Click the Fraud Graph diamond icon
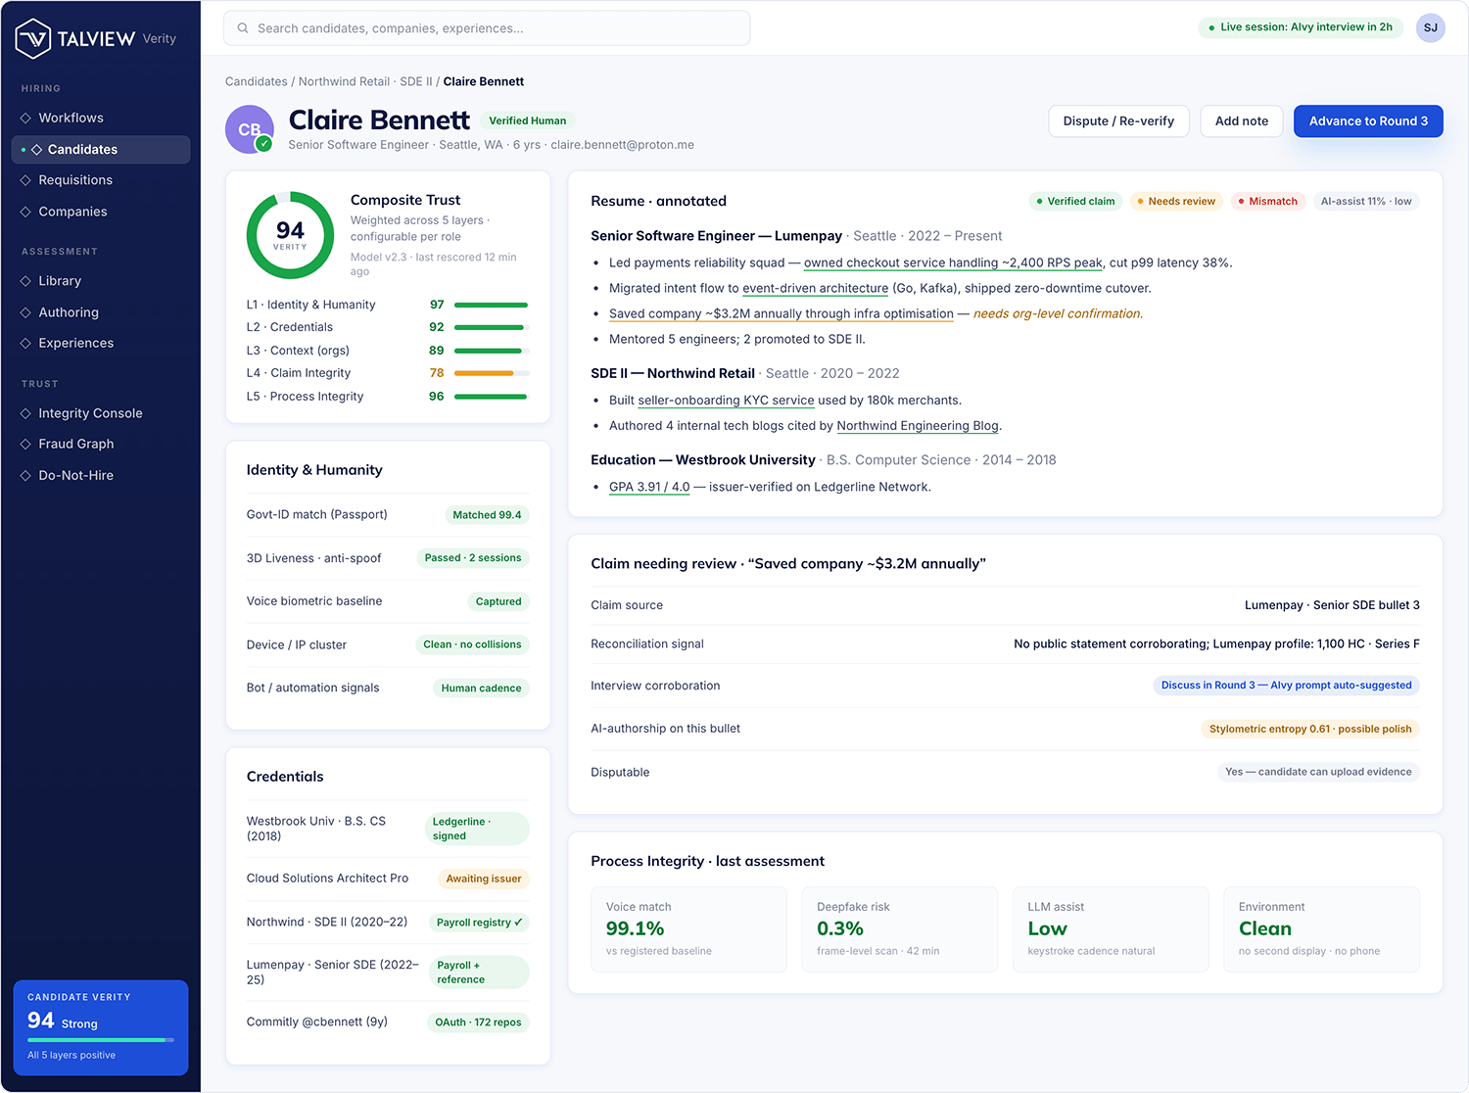This screenshot has height=1093, width=1469. coord(25,444)
